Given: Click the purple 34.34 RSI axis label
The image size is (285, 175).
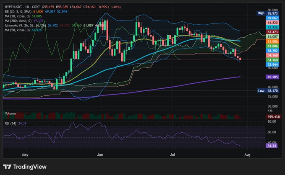Looking at the screenshot, I should click(272, 146).
